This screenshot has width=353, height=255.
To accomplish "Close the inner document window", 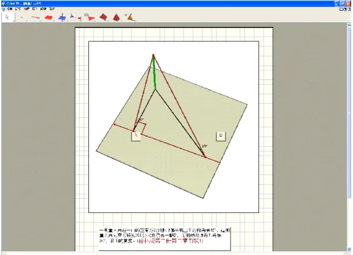I will 349,9.
